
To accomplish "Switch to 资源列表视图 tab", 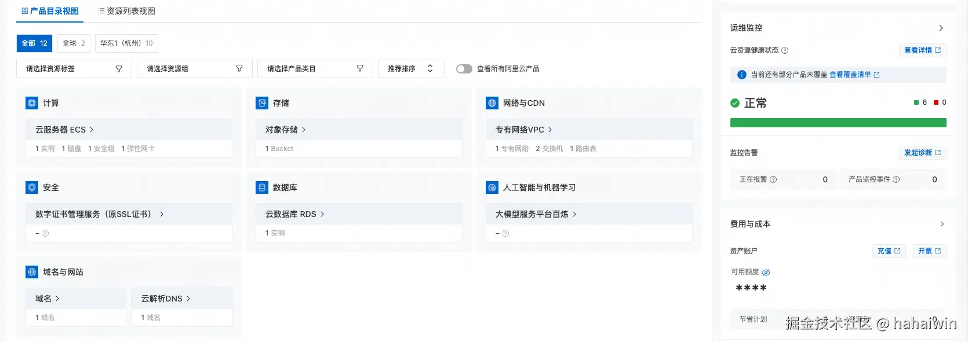I will [x=127, y=11].
